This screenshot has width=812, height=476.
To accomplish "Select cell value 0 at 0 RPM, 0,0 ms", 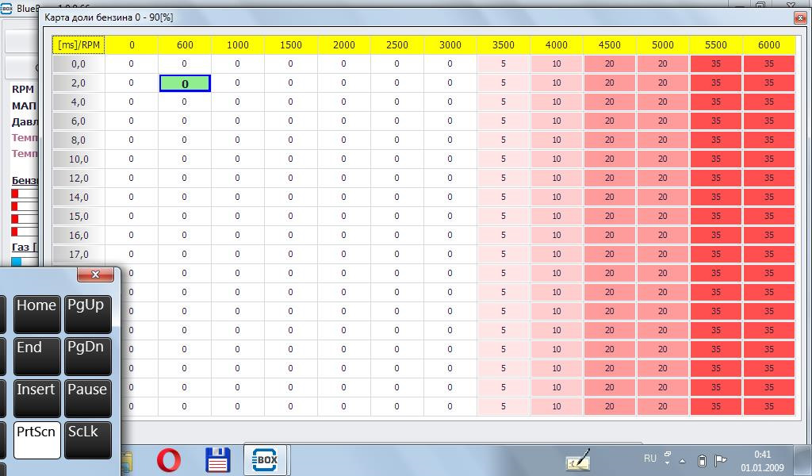I will tap(132, 64).
